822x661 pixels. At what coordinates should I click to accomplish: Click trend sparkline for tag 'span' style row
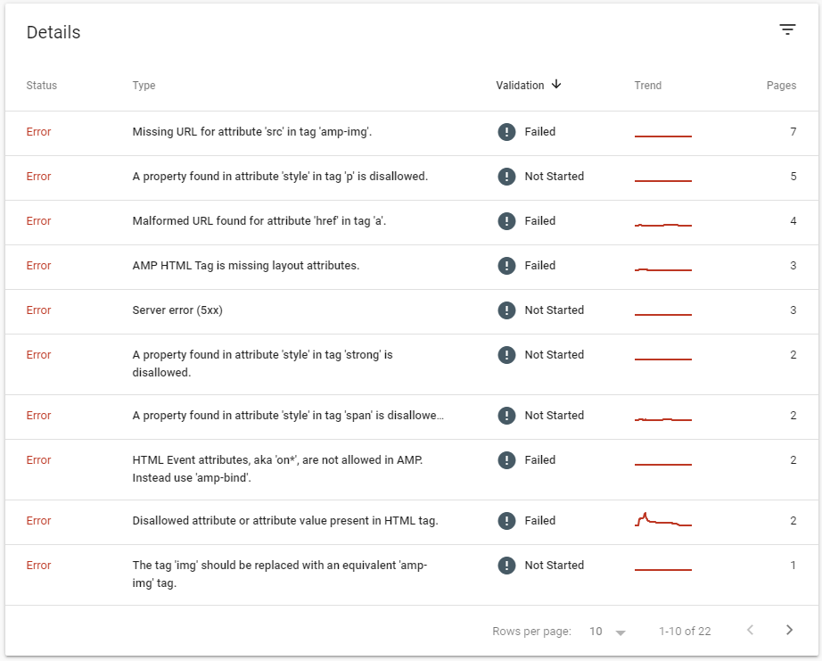click(663, 419)
